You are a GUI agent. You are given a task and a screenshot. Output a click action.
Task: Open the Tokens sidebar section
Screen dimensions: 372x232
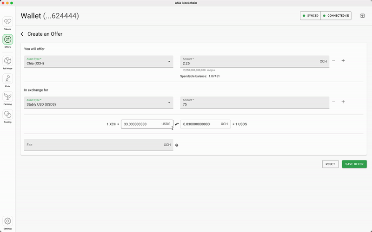click(x=7, y=23)
